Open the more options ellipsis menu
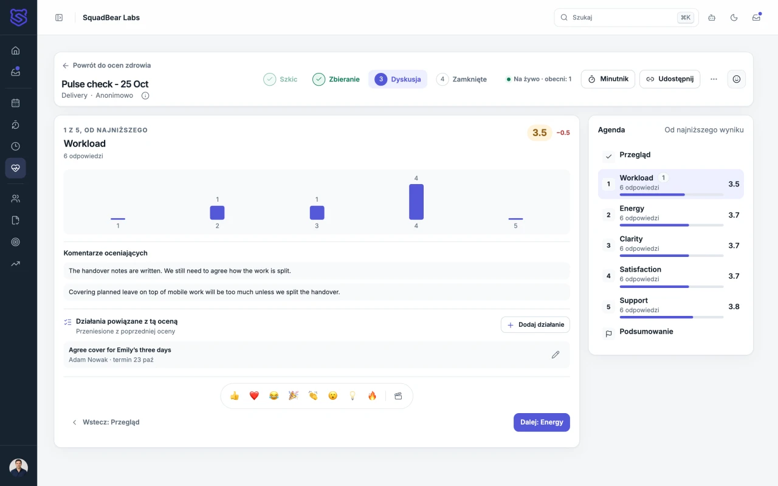Screen dimensions: 778x486 pyautogui.click(x=714, y=79)
